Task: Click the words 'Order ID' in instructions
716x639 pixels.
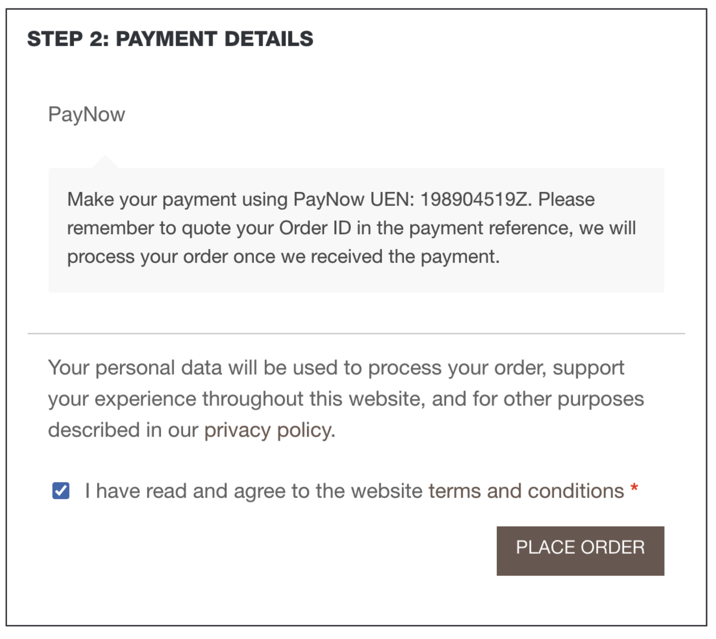Action: [x=315, y=228]
